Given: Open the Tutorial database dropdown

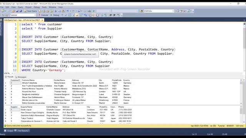Looking at the screenshot, I should 35,15.
